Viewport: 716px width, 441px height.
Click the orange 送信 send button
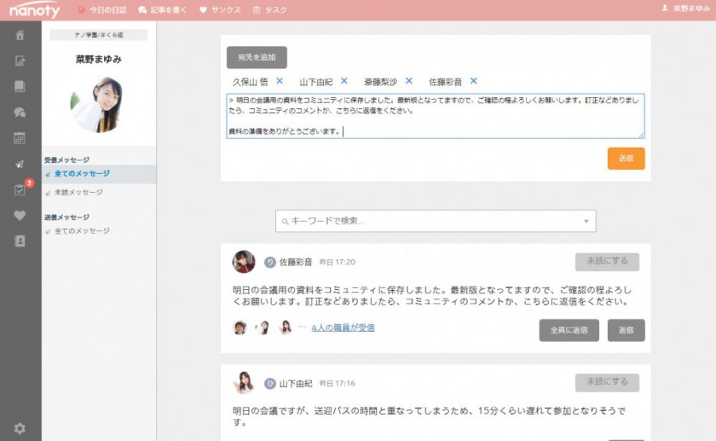(x=625, y=158)
